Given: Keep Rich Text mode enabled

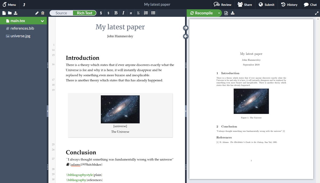Looking at the screenshot, I should (x=85, y=13).
